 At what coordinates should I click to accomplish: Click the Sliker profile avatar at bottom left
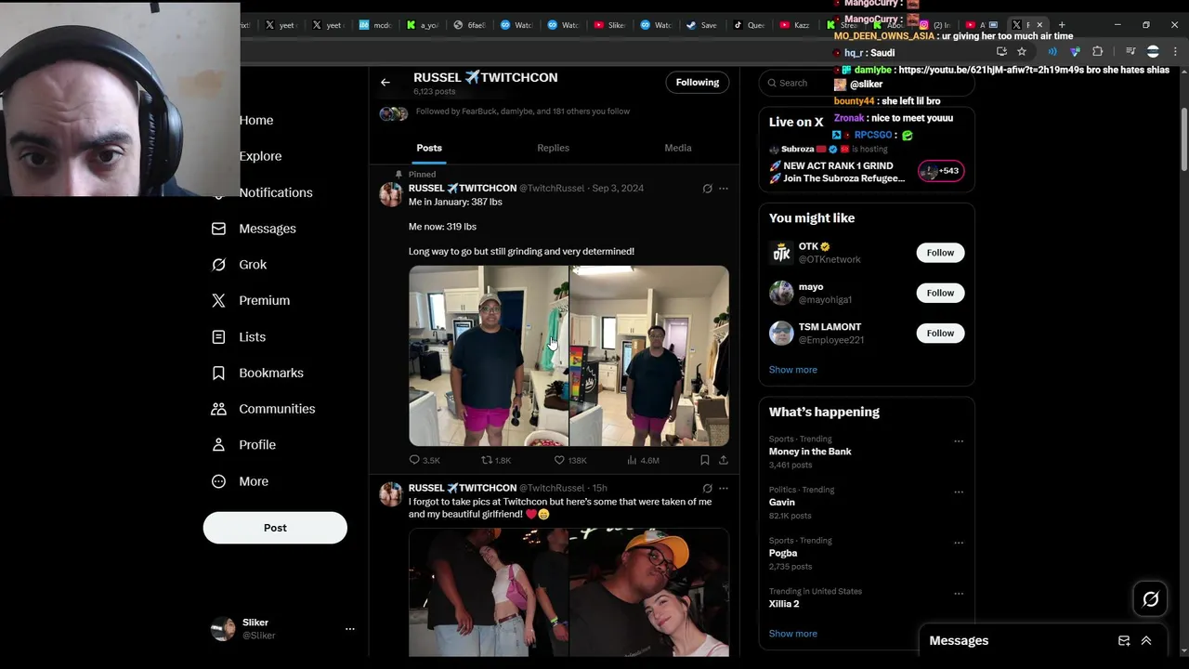[x=223, y=629]
